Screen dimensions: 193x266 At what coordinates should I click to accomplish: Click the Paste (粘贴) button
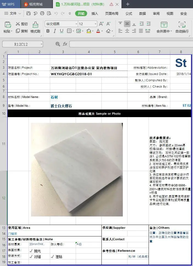click(8, 27)
